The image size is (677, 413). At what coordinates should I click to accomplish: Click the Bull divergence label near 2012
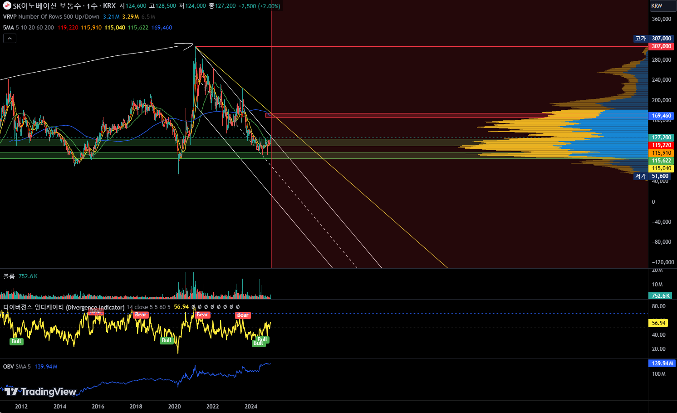tap(16, 341)
